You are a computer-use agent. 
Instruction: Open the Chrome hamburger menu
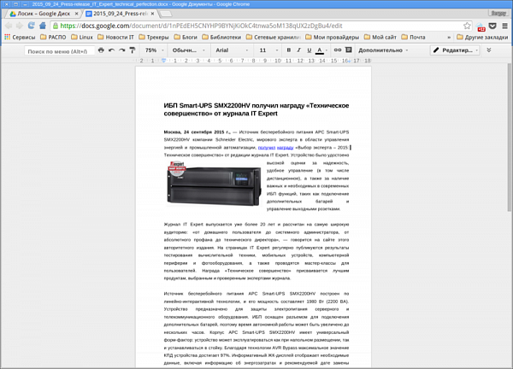504,26
